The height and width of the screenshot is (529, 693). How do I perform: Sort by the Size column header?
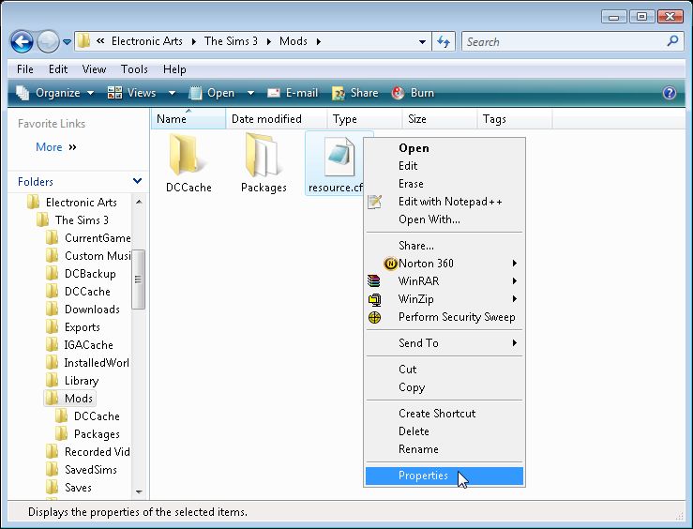tap(440, 119)
